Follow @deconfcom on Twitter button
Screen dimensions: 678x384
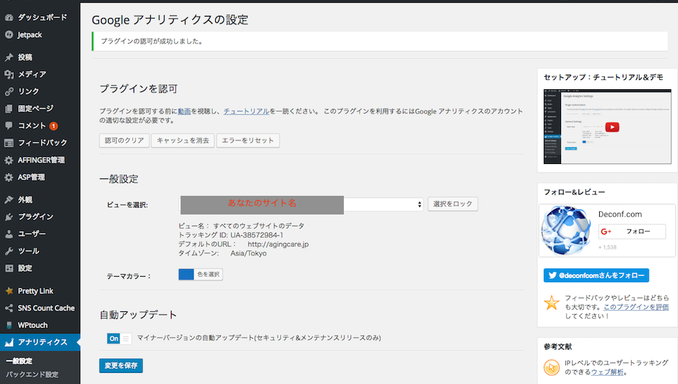(596, 275)
